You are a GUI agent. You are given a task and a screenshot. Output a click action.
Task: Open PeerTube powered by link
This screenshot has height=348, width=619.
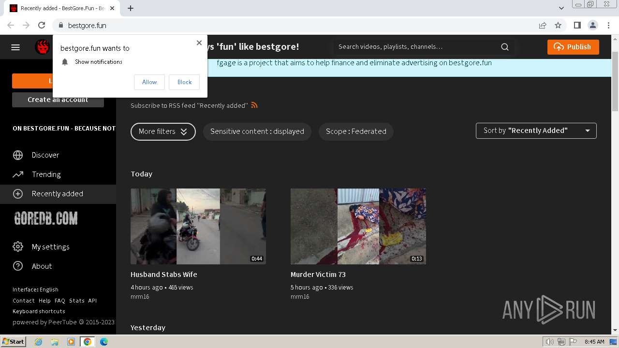click(62, 322)
